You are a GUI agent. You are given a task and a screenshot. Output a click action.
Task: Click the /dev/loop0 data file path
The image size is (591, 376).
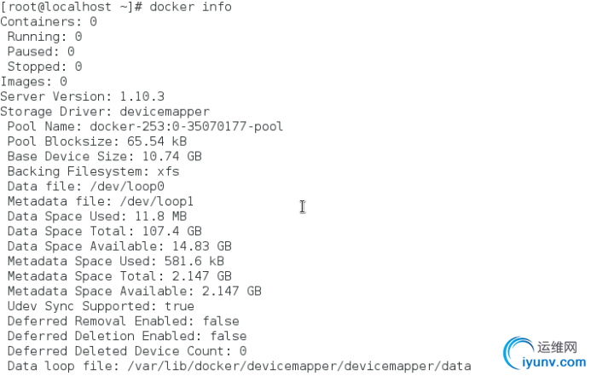pos(127,186)
